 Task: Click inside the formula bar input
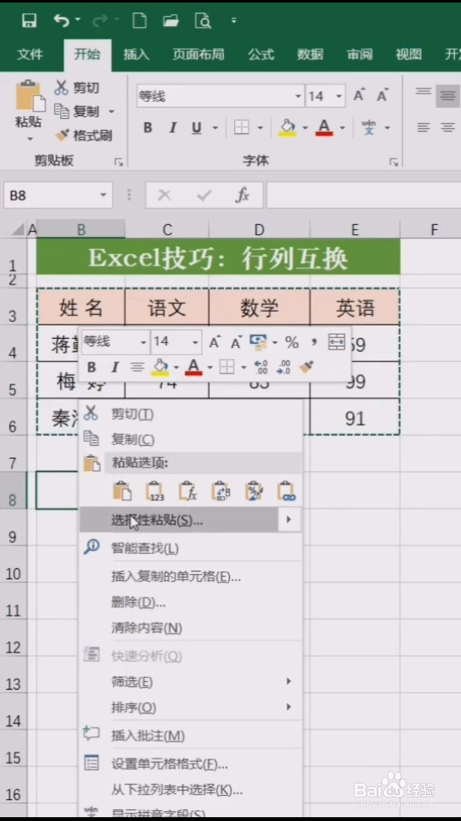(364, 196)
